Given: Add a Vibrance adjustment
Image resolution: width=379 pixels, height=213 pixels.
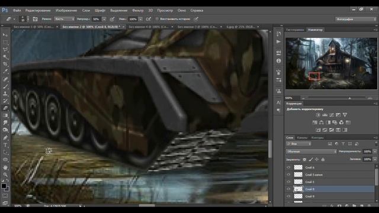Looking at the screenshot, I should [345, 115].
